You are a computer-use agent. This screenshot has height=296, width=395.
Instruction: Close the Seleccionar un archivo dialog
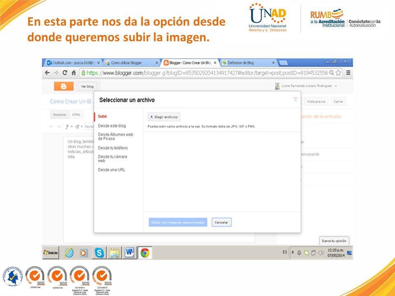pos(295,99)
